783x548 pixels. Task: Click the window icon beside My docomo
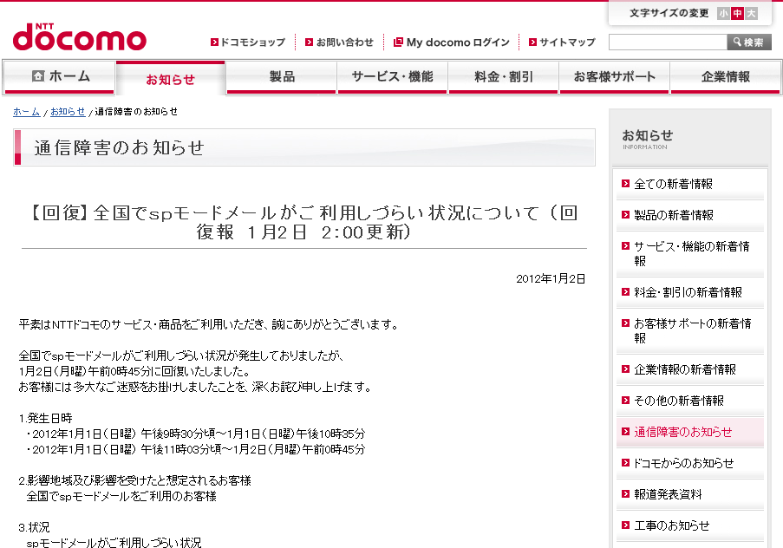pos(398,42)
